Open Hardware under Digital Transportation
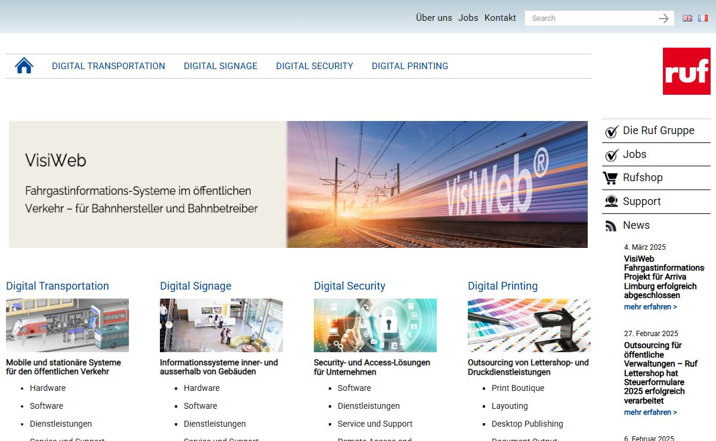Viewport: 716px width, 441px height. tap(48, 388)
